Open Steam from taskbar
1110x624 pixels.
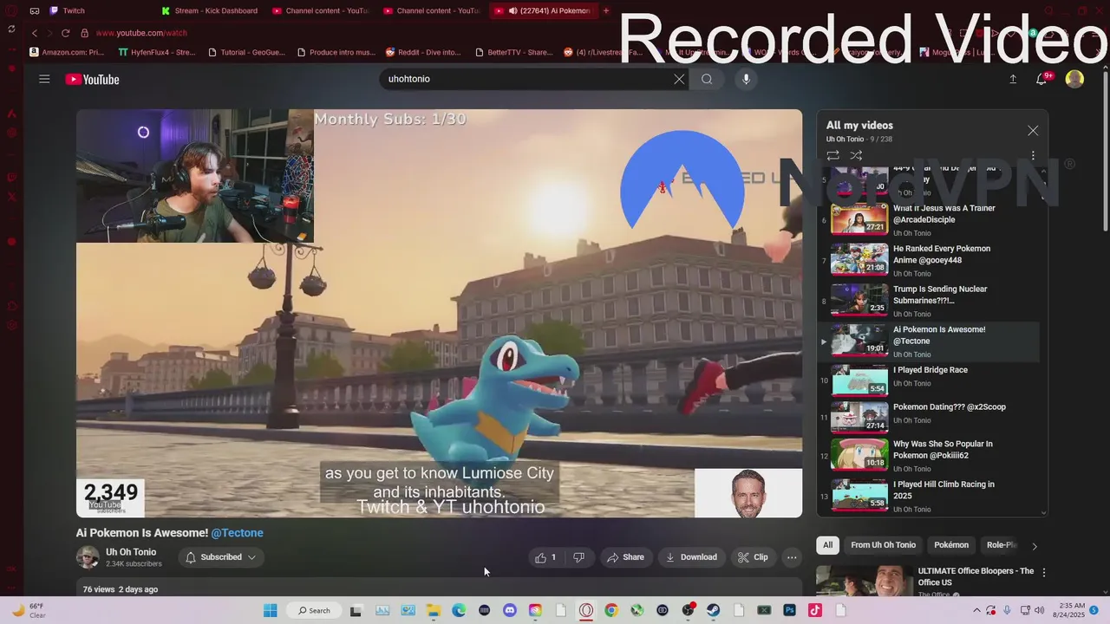[x=713, y=610]
